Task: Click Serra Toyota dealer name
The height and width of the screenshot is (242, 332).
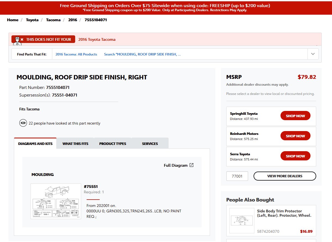Action: (240, 154)
